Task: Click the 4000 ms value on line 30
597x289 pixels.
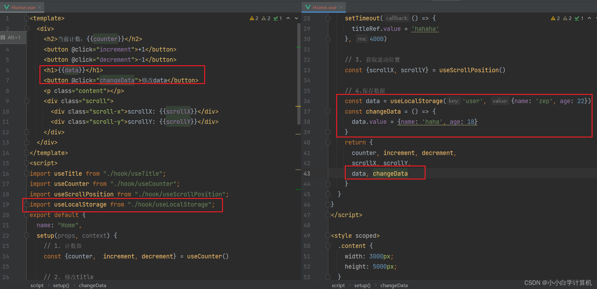Action: pyautogui.click(x=377, y=39)
